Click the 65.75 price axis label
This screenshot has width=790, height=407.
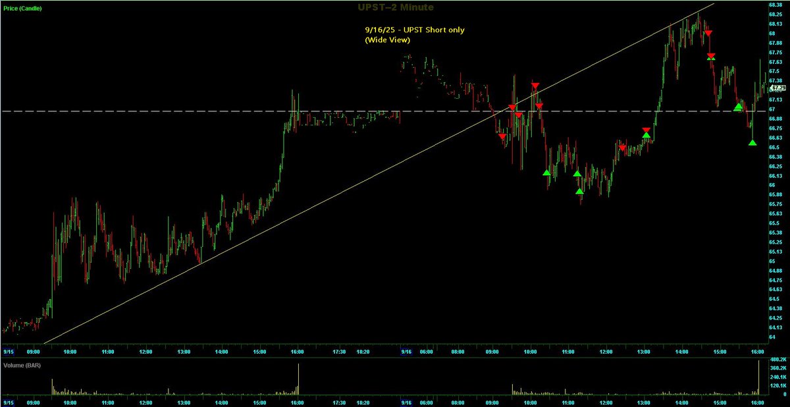click(x=775, y=204)
